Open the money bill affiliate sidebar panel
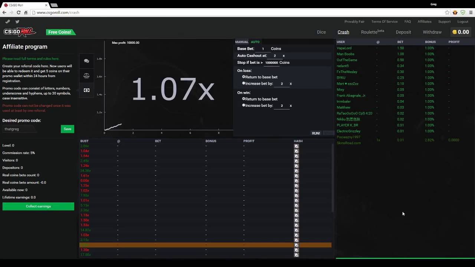 pyautogui.click(x=86, y=90)
